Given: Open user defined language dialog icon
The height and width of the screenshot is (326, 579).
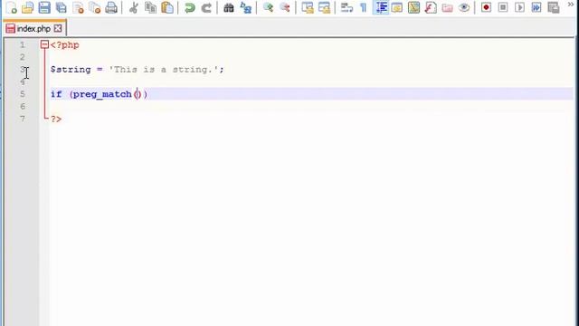Looking at the screenshot, I should [x=397, y=7].
